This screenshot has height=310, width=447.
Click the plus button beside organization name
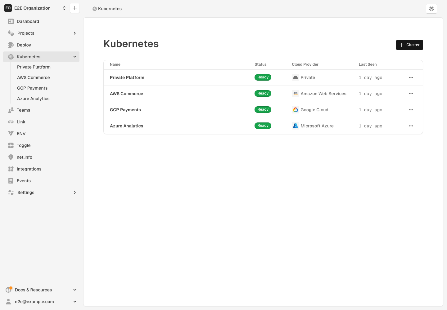coord(75,8)
